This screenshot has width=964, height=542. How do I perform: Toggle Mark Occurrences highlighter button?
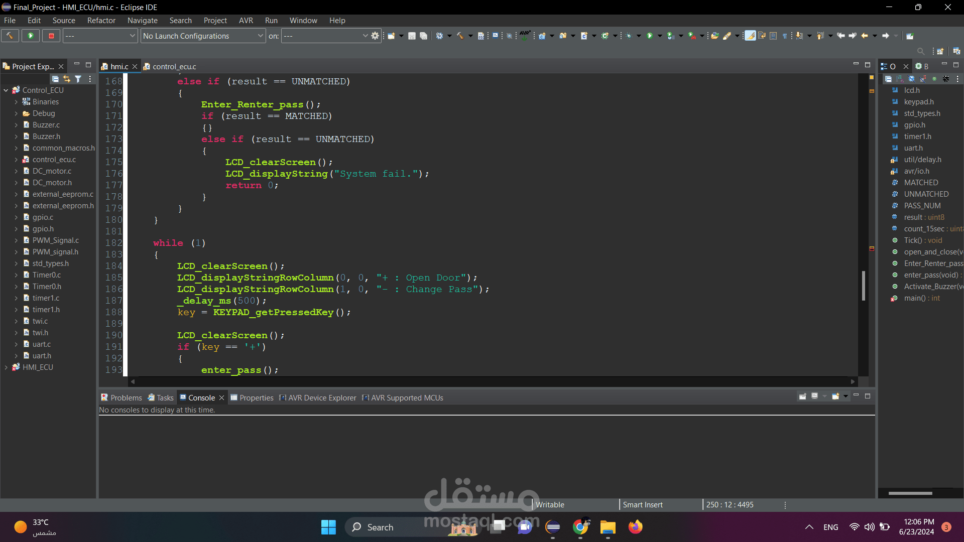pos(750,36)
